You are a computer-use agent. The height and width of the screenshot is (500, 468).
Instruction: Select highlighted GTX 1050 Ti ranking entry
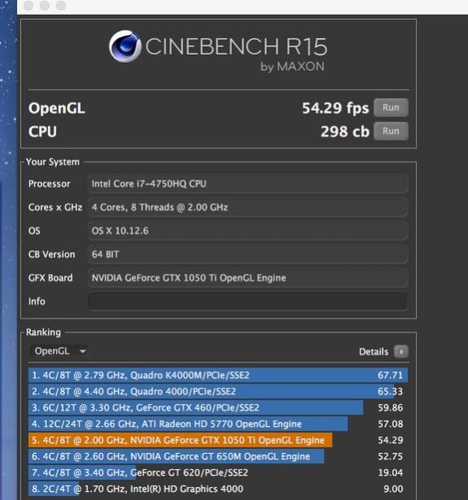point(218,440)
